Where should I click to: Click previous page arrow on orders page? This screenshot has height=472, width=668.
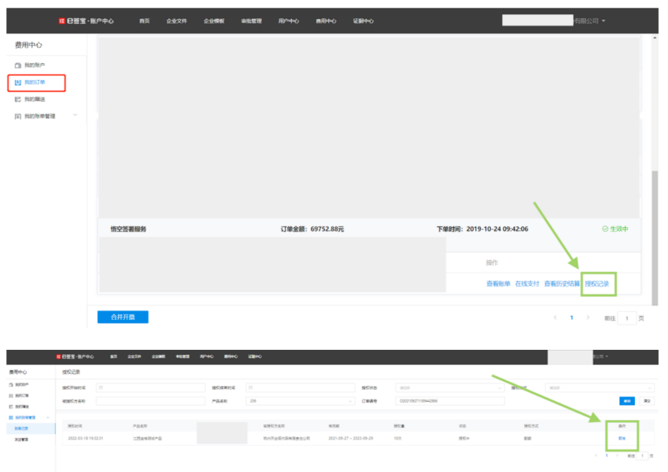coord(555,317)
